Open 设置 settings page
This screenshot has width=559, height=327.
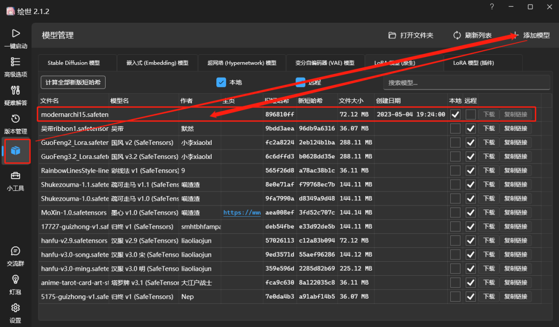click(x=16, y=314)
